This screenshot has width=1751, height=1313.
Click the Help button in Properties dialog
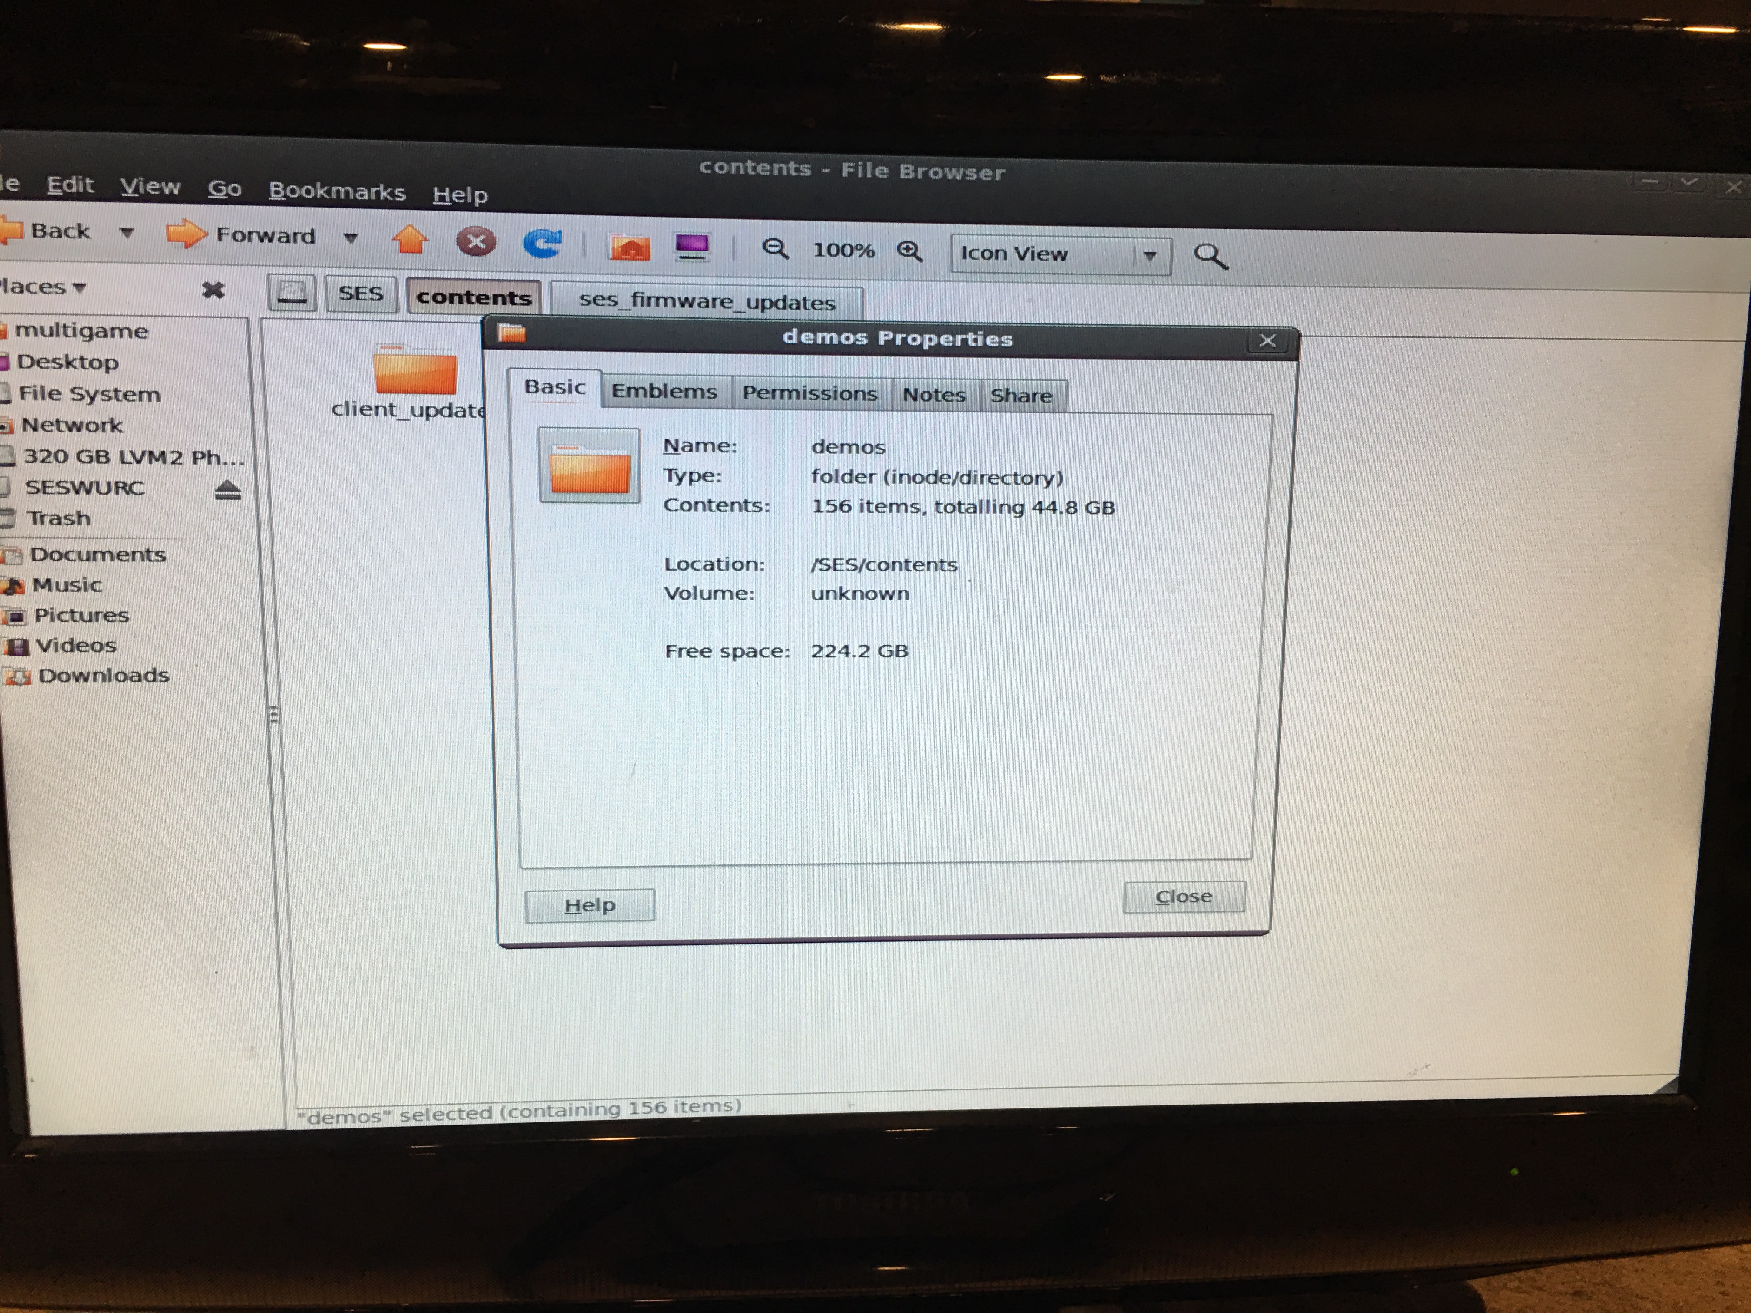pyautogui.click(x=590, y=905)
